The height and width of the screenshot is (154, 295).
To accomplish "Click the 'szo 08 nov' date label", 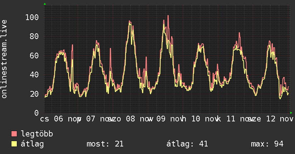I will pyautogui.click(x=130, y=119).
